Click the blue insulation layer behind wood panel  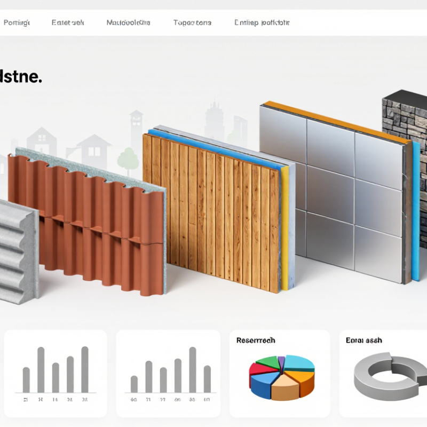(x=215, y=149)
